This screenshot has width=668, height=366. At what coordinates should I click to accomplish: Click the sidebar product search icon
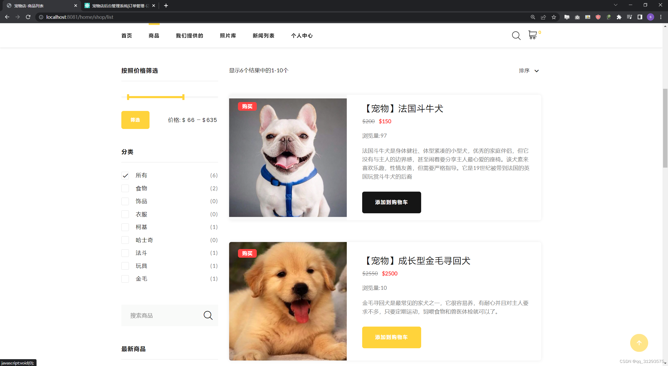click(x=208, y=315)
